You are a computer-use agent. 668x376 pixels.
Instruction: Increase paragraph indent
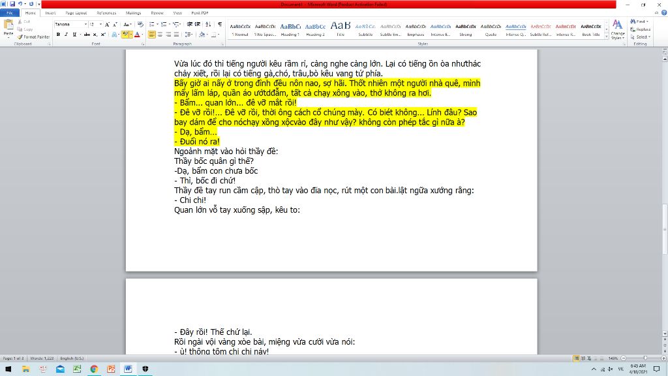pyautogui.click(x=197, y=25)
